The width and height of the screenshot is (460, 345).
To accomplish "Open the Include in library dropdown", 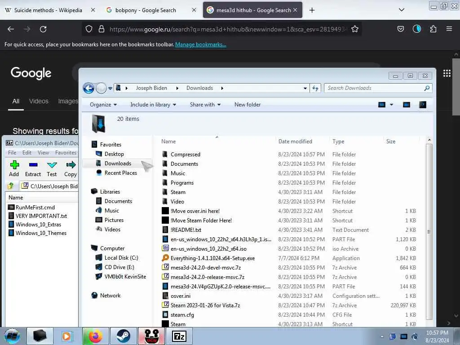I will pos(153,105).
